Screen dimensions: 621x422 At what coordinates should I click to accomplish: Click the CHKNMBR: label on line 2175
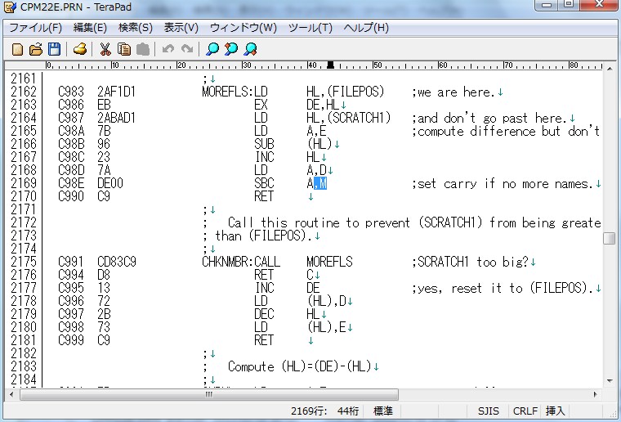click(x=228, y=262)
